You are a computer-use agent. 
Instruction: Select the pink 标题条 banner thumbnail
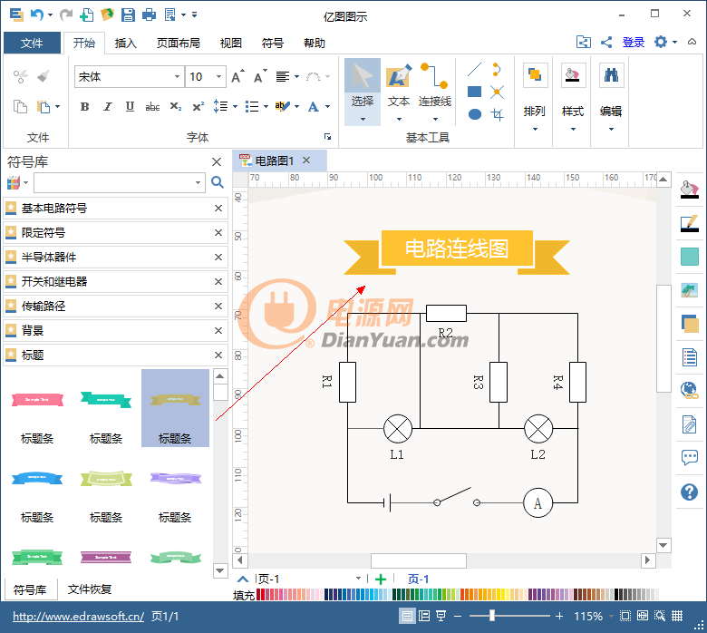point(37,400)
